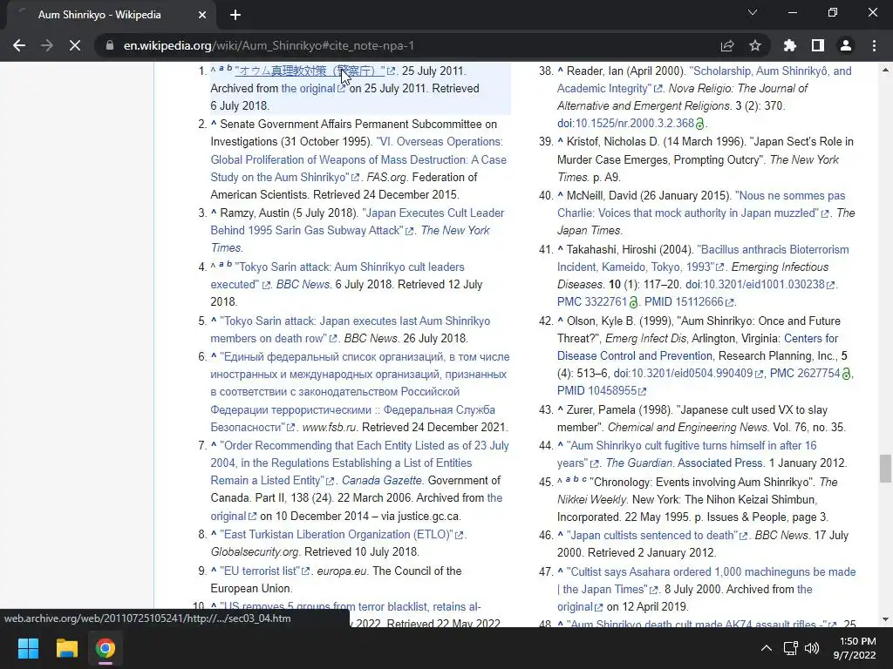Jump back via citation 1 backlink 'a'

click(x=221, y=69)
